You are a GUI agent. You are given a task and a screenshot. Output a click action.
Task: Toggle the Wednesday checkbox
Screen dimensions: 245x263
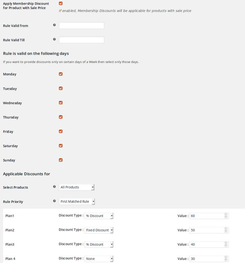click(61, 103)
